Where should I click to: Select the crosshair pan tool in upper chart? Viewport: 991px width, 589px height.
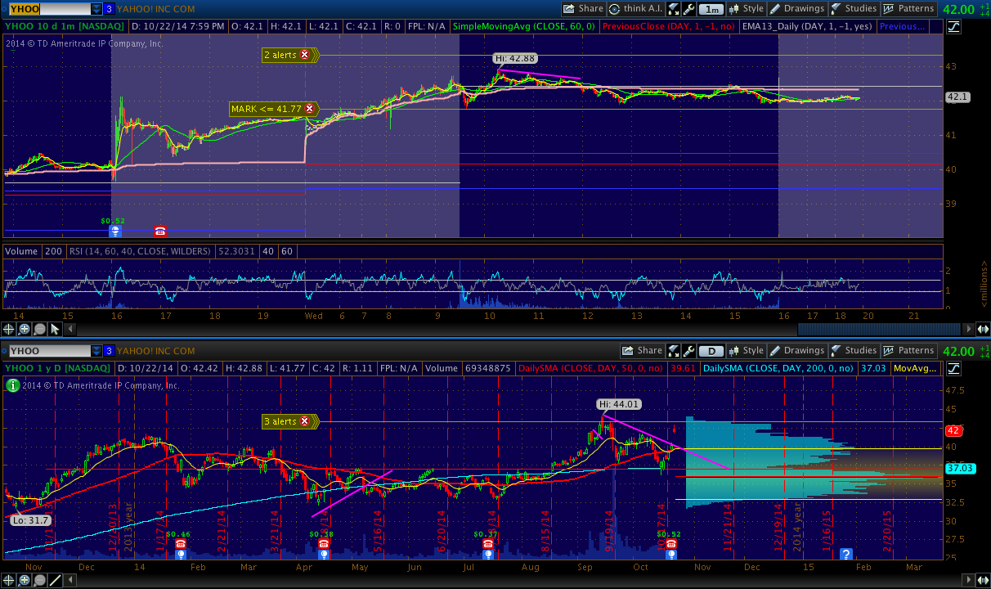coord(9,329)
